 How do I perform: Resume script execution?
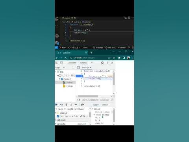click(x=57, y=105)
